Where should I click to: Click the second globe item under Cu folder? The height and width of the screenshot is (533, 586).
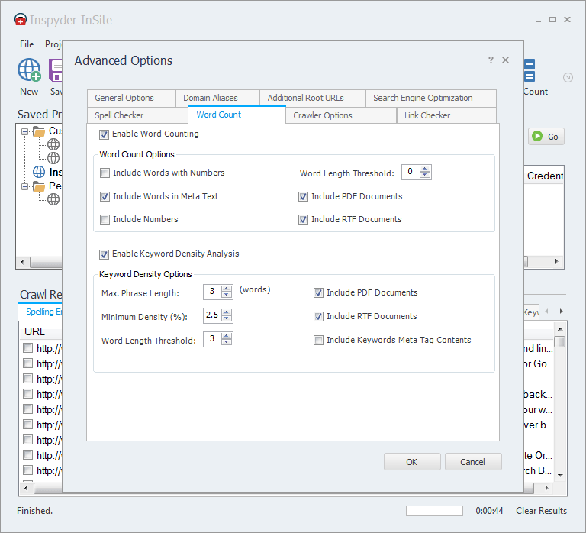coord(53,158)
